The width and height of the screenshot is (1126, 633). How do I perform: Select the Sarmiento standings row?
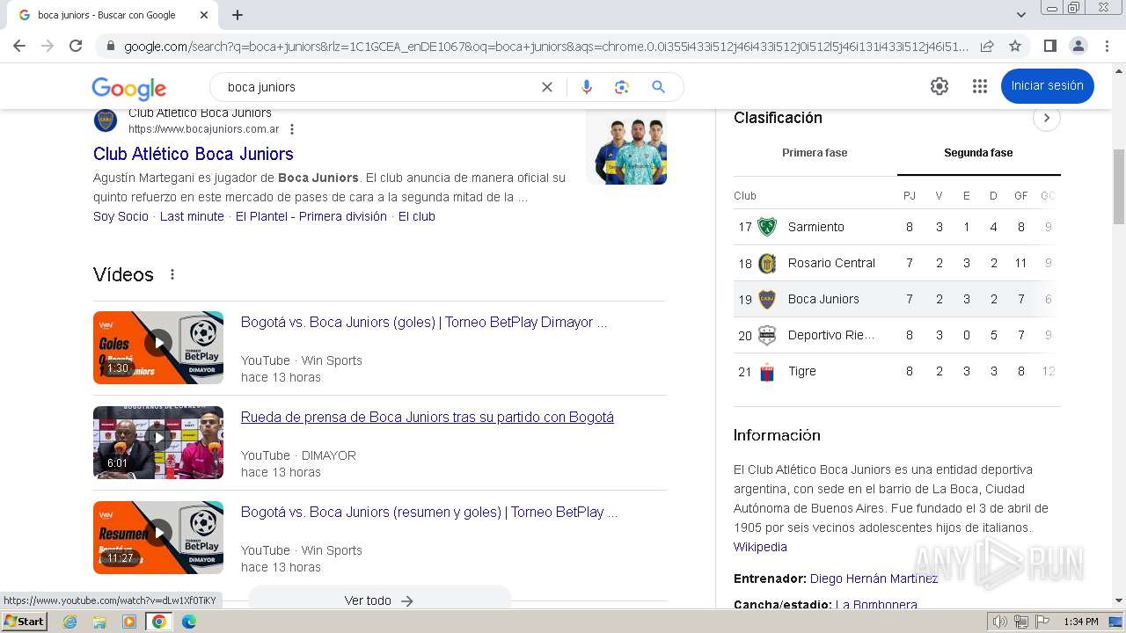[x=896, y=227]
